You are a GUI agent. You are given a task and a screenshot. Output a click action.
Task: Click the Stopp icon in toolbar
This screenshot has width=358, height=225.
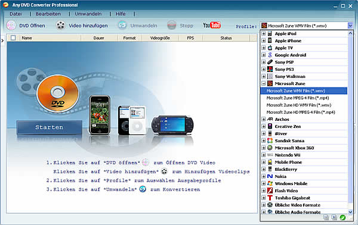tap(172, 25)
